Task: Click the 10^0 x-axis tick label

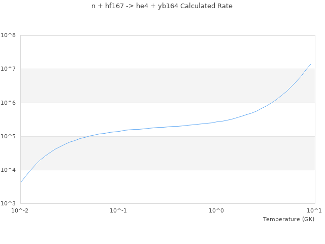Action: (x=216, y=210)
